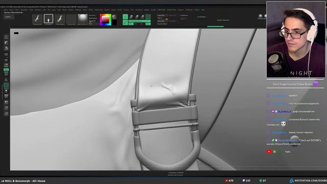Activate the Rotate transform icon
This screenshot has height=184, width=327.
pyautogui.click(x=143, y=17)
